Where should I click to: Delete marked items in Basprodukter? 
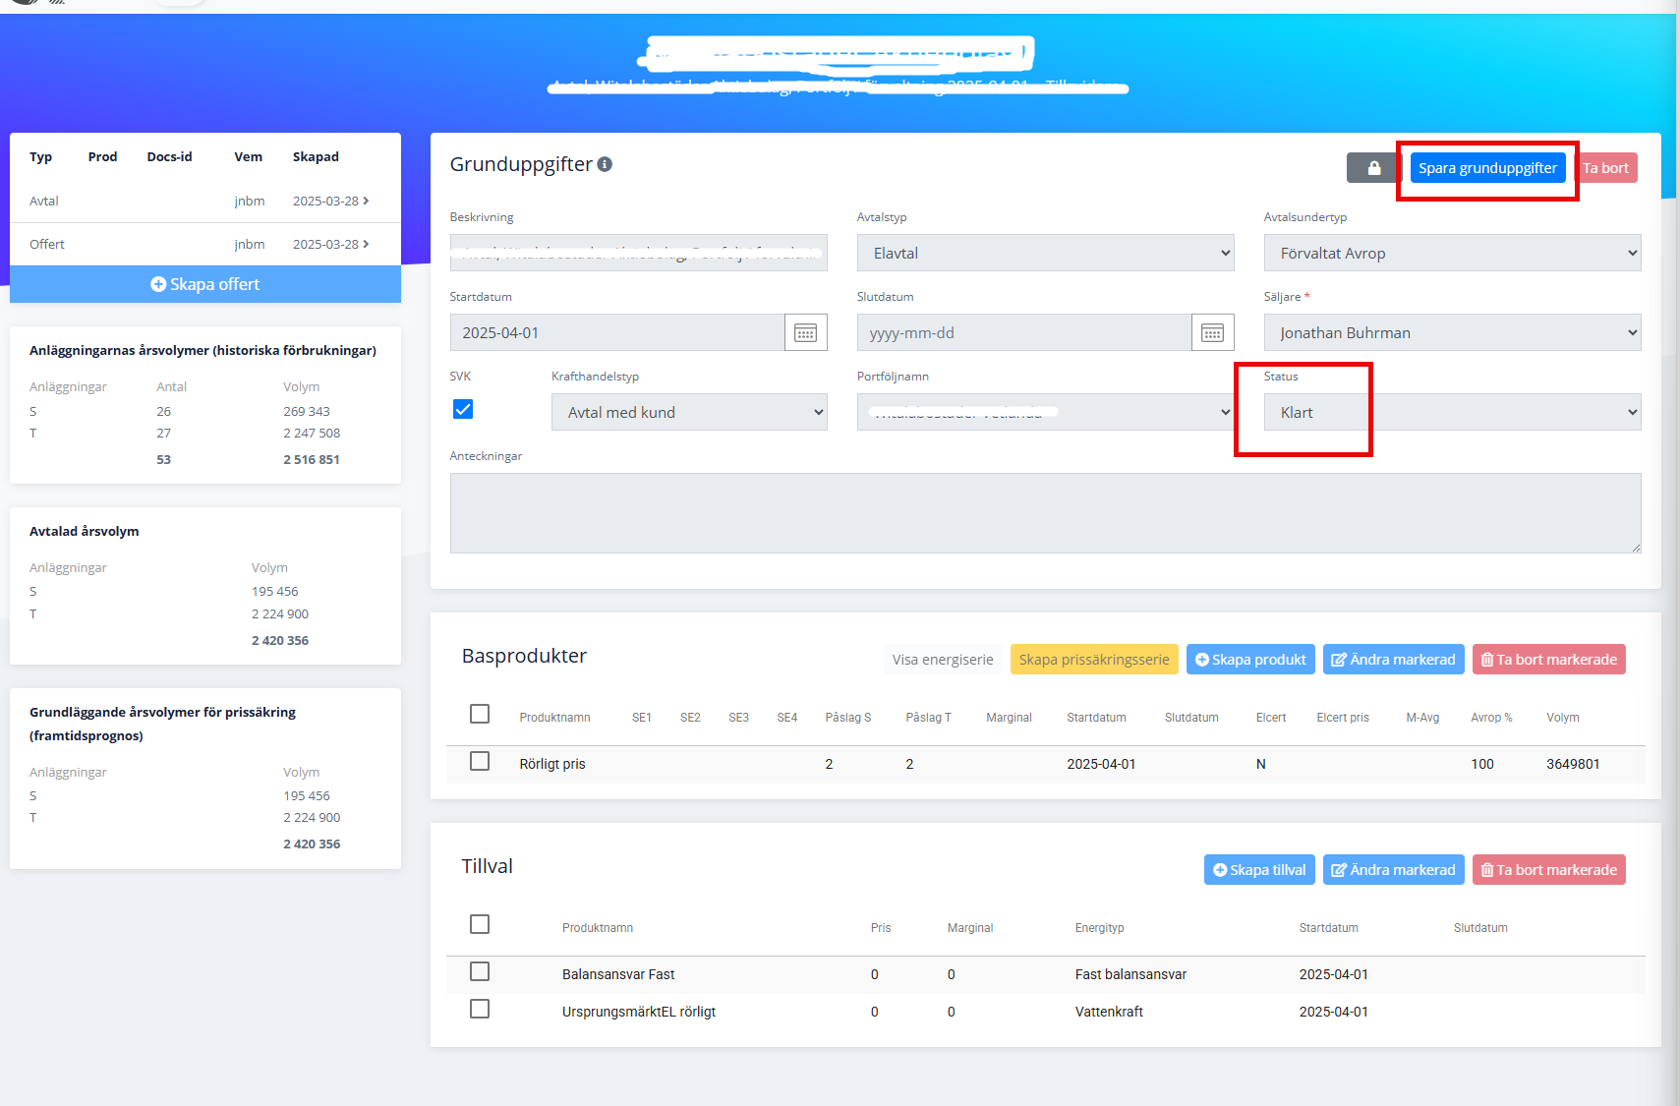[x=1548, y=660]
